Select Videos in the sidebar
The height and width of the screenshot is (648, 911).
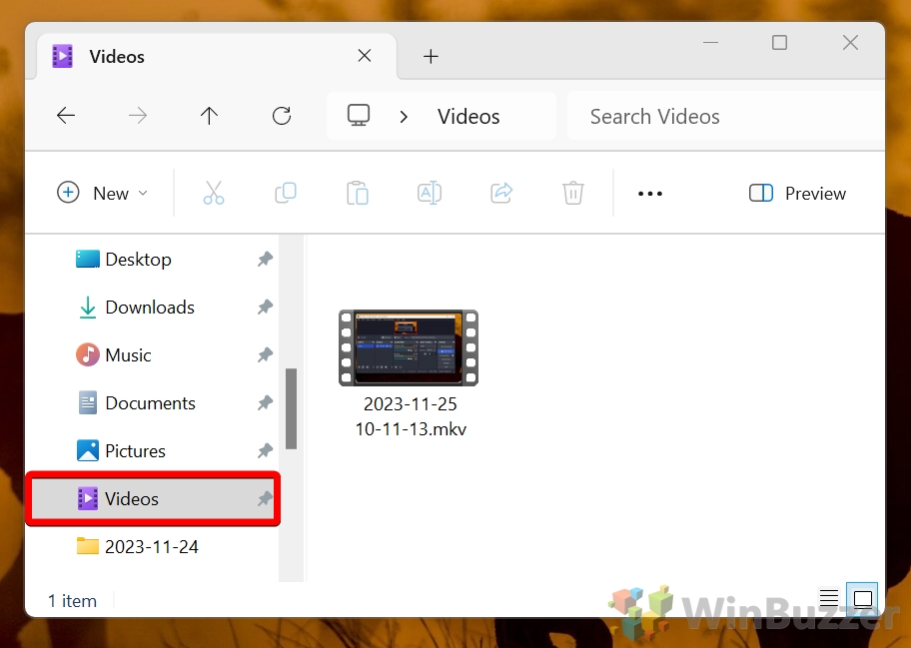point(154,499)
